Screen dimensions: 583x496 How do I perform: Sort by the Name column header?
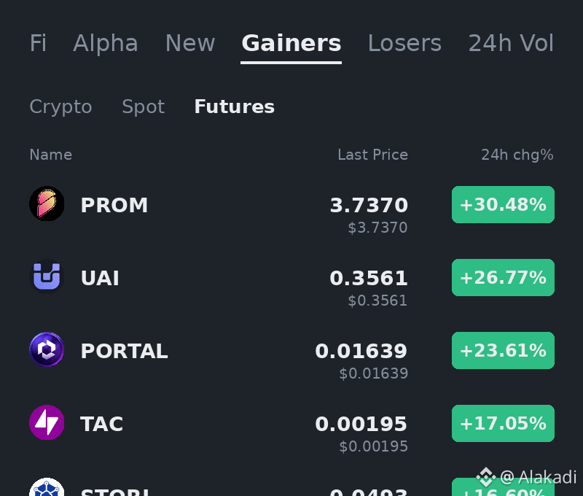pyautogui.click(x=50, y=155)
